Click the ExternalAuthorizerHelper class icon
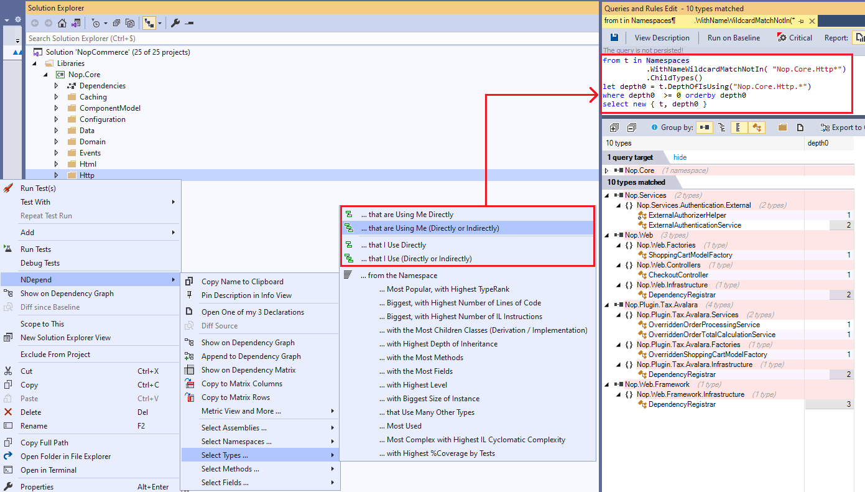Viewport: 865px width, 492px height. (642, 215)
